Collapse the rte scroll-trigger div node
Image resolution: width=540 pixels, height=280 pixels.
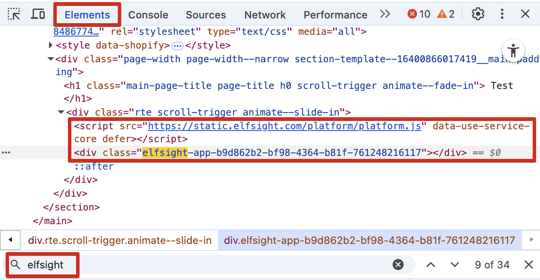coord(61,112)
